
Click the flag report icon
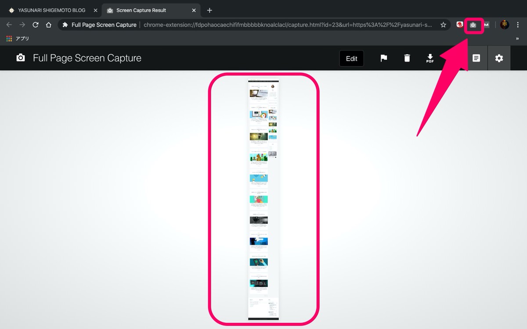(384, 58)
